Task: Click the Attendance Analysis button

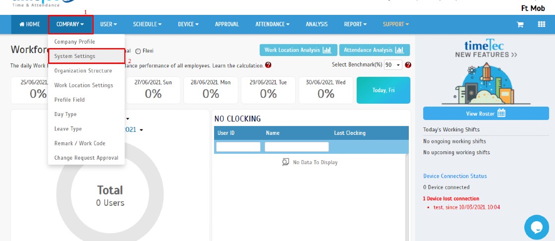Action: (375, 50)
